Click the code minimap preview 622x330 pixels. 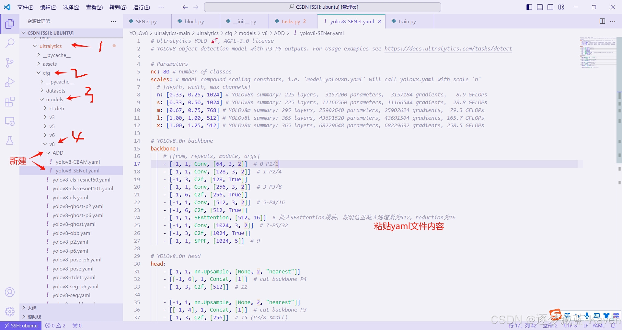click(598, 52)
